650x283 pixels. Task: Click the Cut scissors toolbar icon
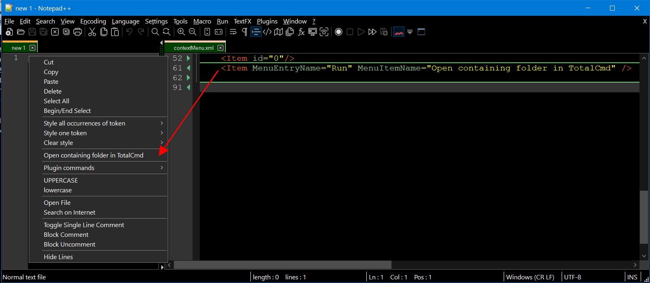click(x=92, y=32)
